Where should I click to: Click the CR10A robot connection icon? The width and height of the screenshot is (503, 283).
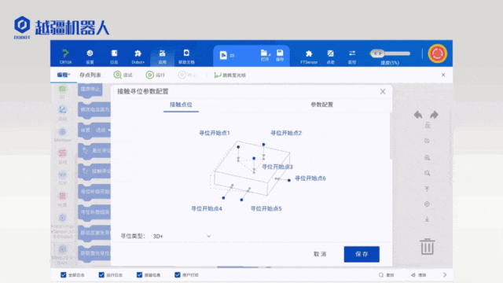coord(65,53)
